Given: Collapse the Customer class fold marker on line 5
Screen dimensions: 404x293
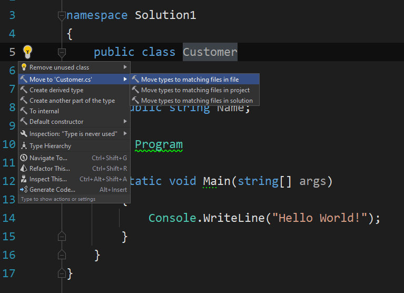Looking at the screenshot, I should point(62,53).
